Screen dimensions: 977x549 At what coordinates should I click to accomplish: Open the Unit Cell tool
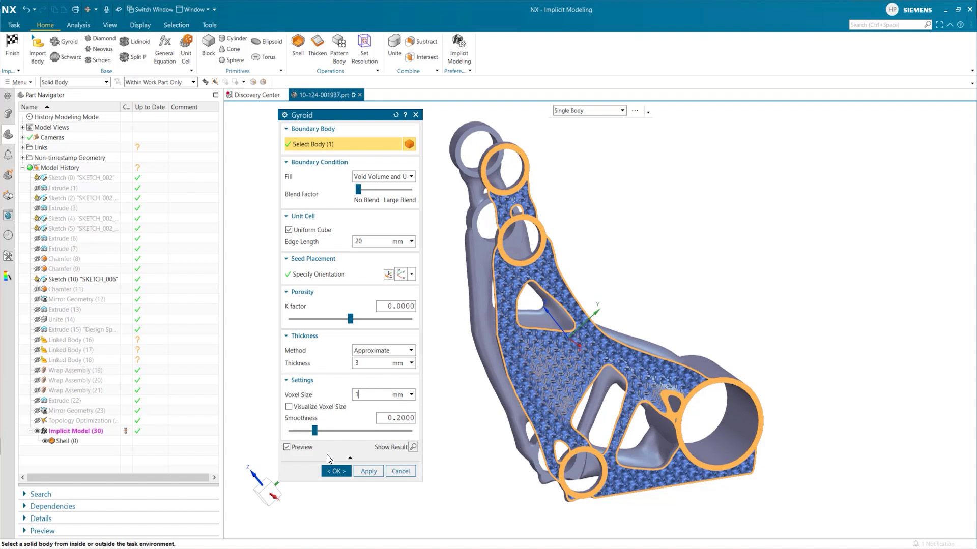[x=186, y=49]
